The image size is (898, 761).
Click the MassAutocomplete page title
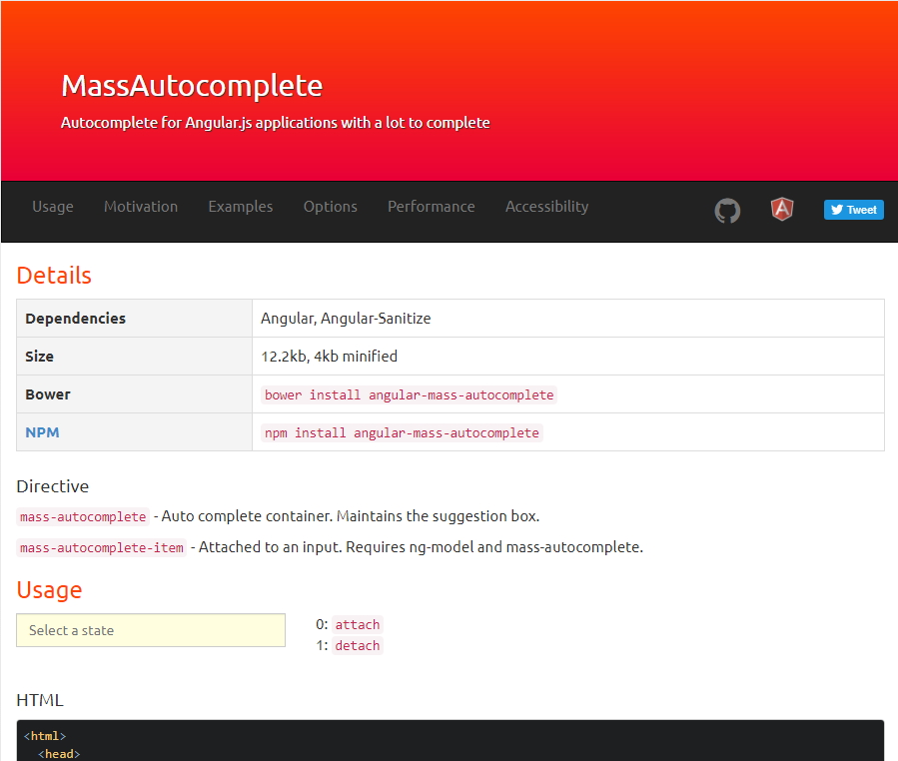click(192, 85)
